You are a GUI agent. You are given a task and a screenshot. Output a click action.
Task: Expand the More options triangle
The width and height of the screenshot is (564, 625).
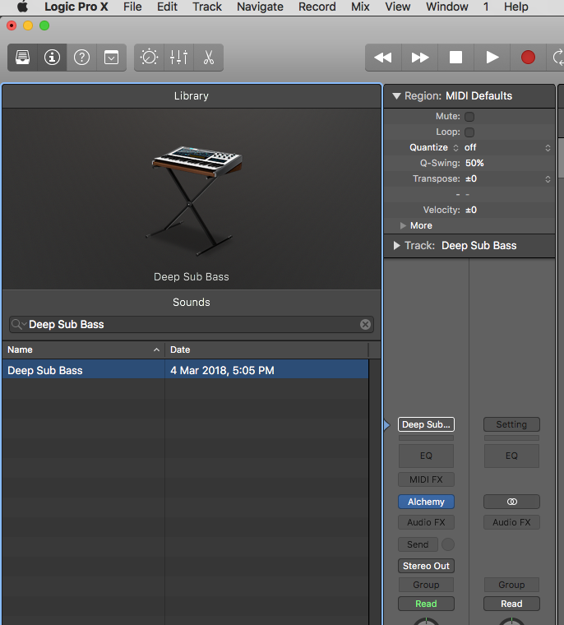(x=403, y=225)
